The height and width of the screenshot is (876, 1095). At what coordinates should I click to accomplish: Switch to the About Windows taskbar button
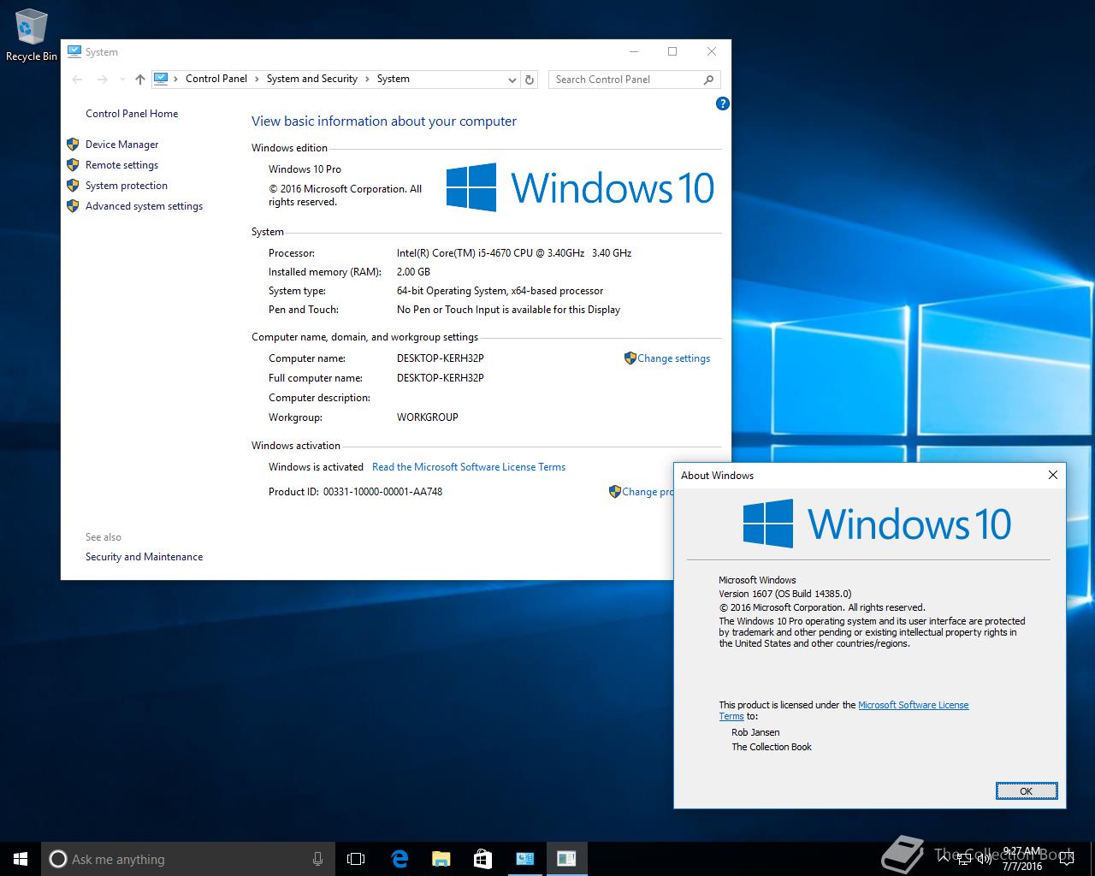[566, 859]
